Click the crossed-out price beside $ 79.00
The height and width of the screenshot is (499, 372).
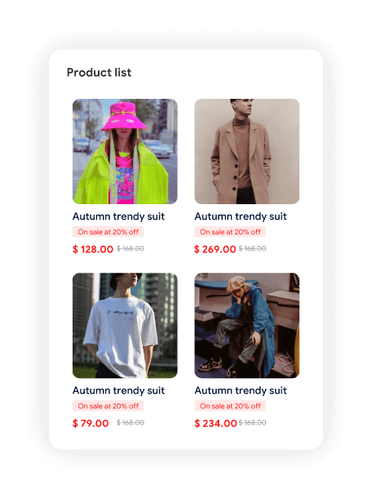pos(131,422)
